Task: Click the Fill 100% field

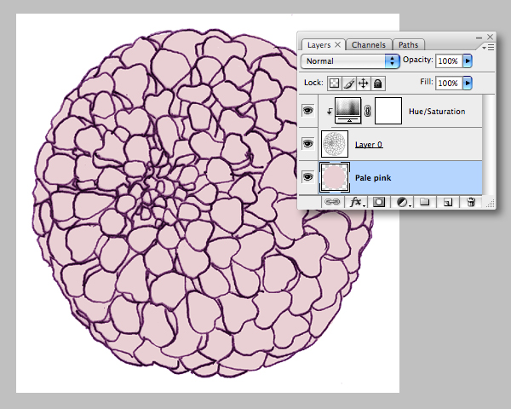Action: click(x=449, y=84)
